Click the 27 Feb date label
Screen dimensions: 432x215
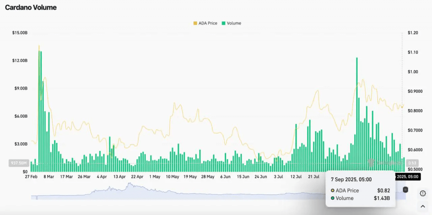click(x=31, y=177)
